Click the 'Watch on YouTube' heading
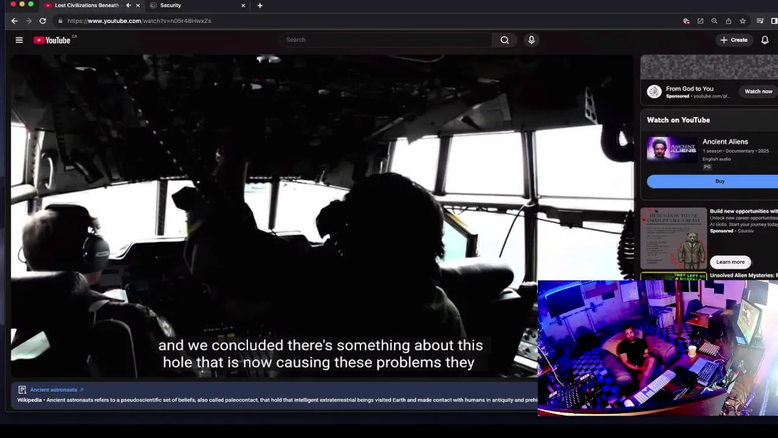This screenshot has height=438, width=778. 678,120
